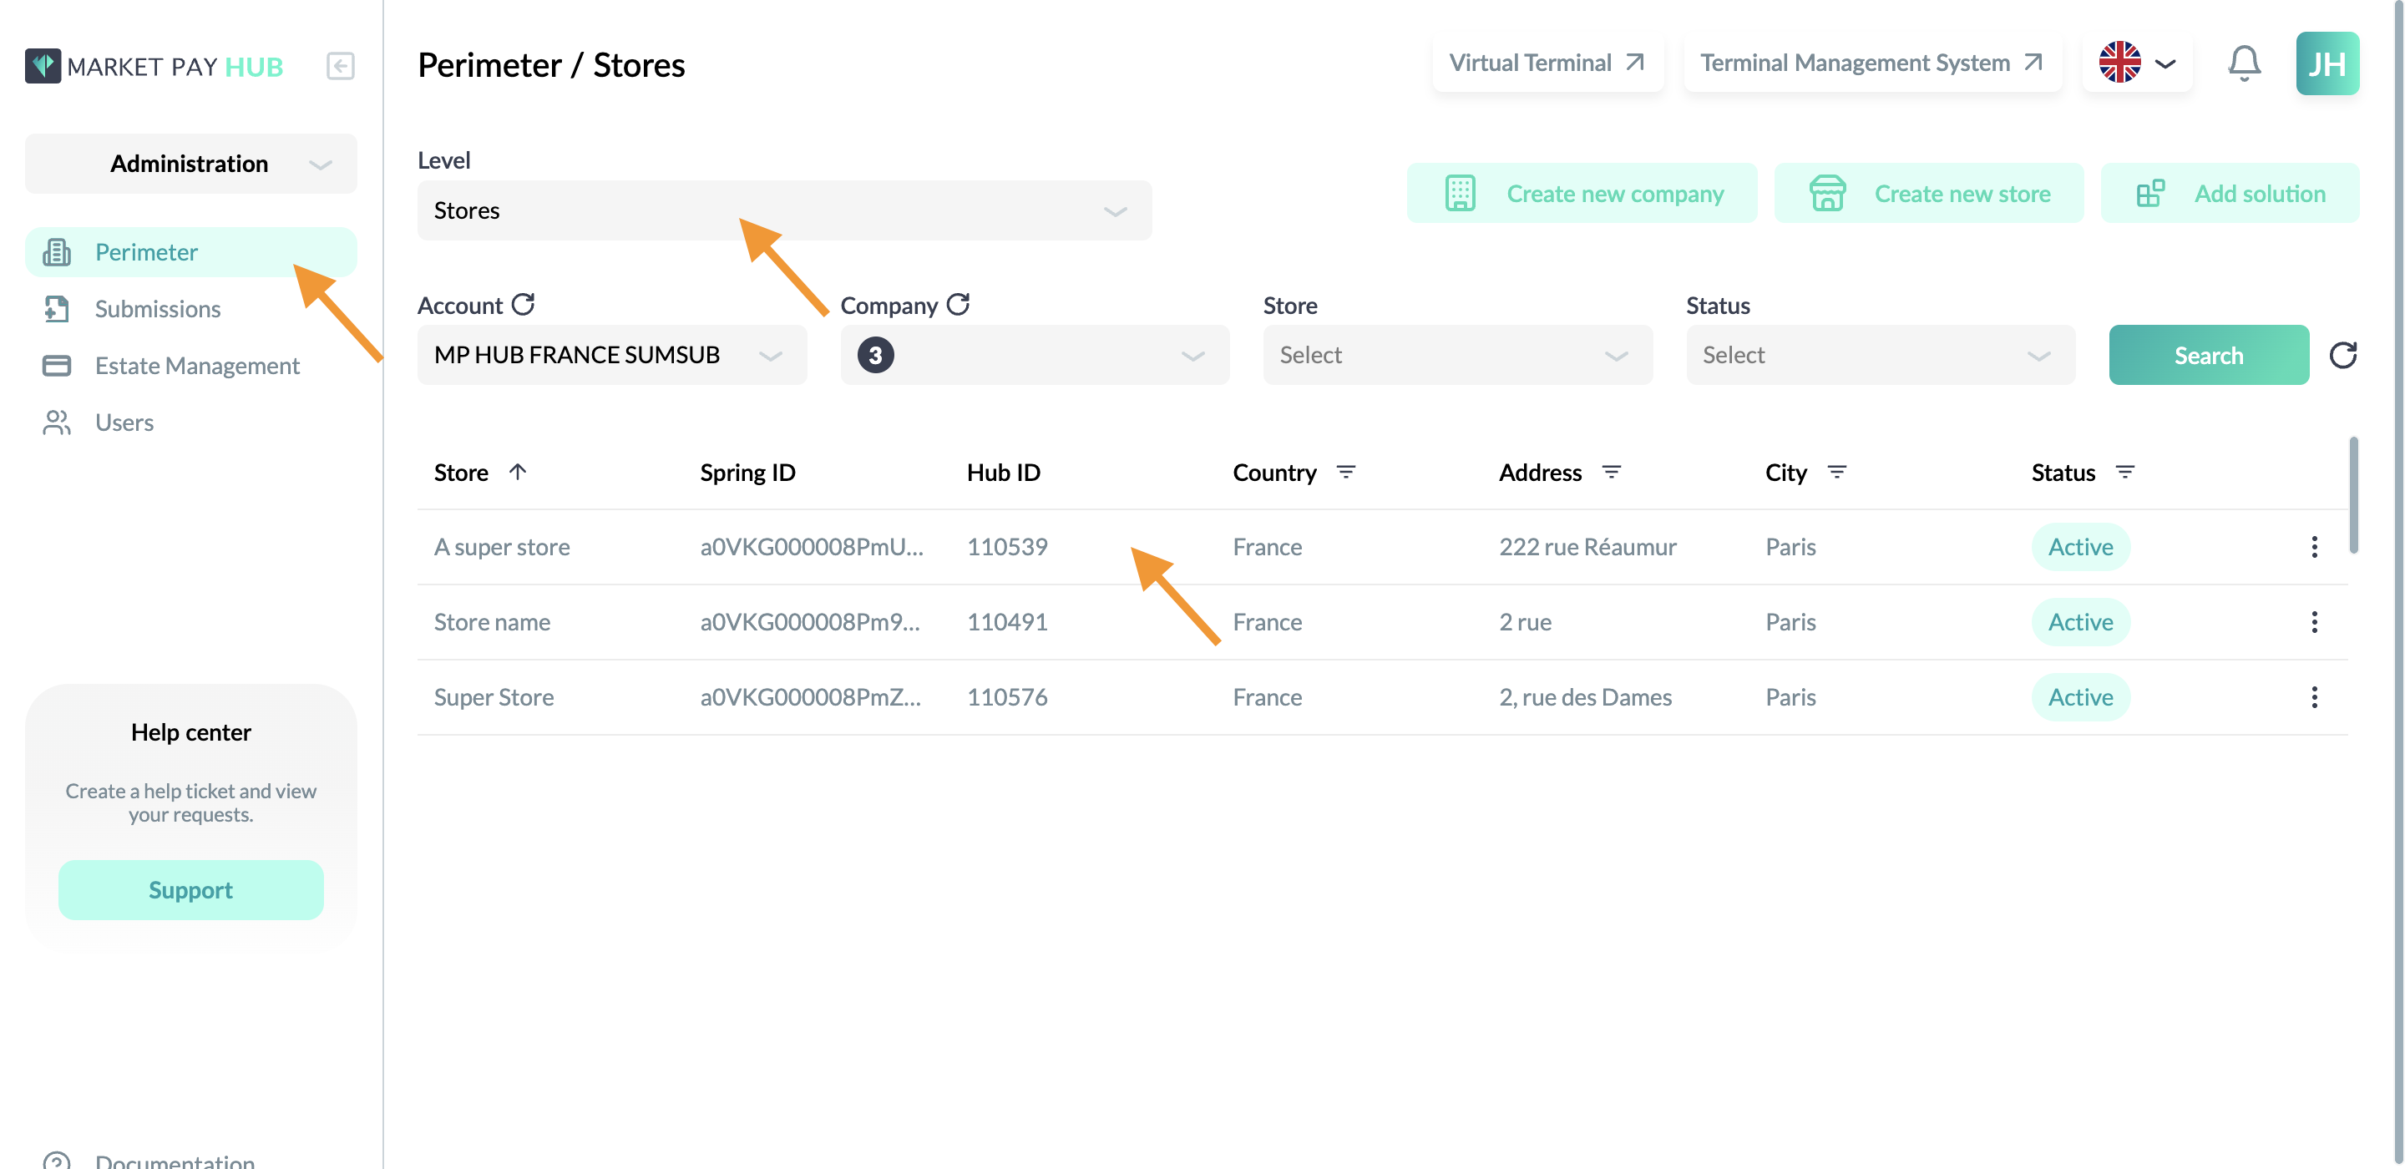
Task: Open the Company dropdown with 3 selected
Action: [1035, 355]
